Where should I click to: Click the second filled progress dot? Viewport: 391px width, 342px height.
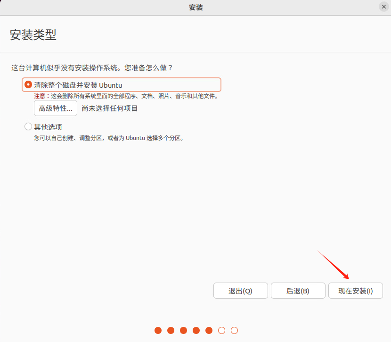coord(171,331)
